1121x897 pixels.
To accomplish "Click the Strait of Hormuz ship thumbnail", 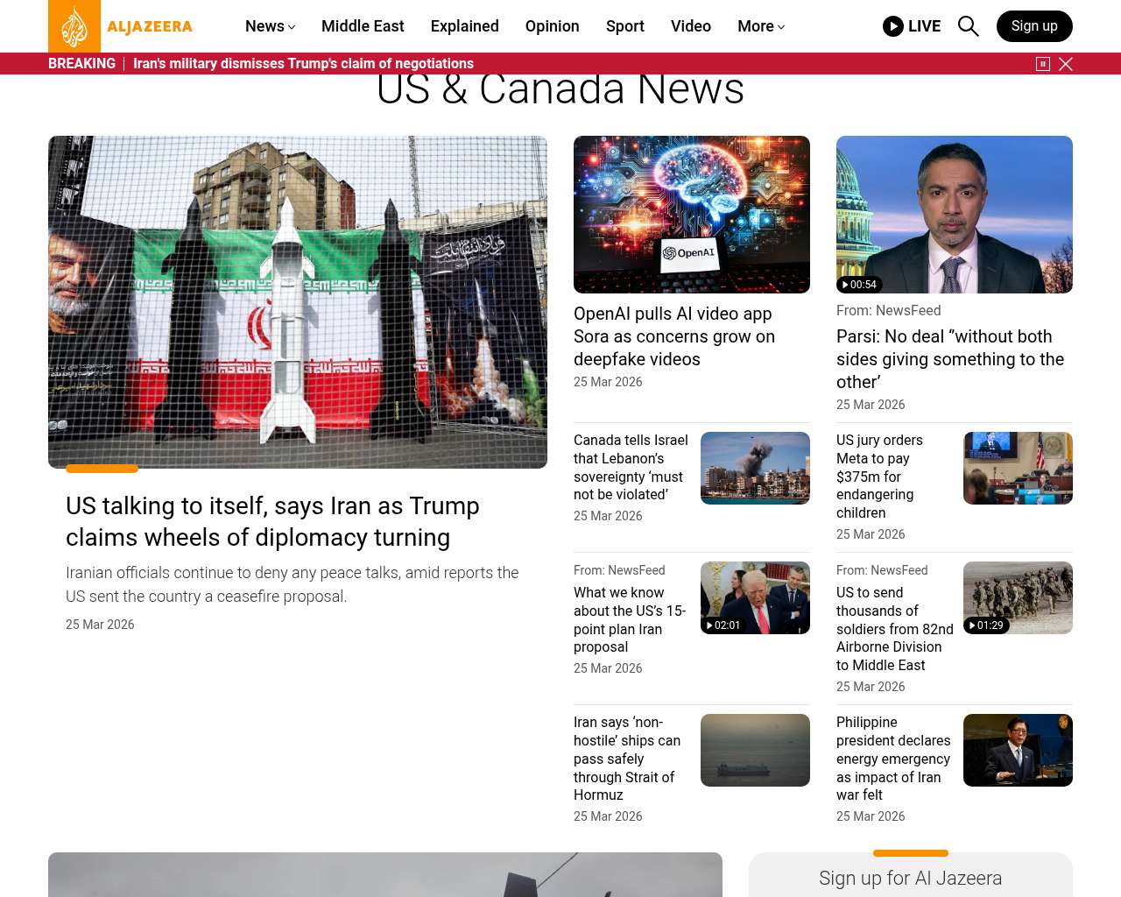I will (x=754, y=750).
